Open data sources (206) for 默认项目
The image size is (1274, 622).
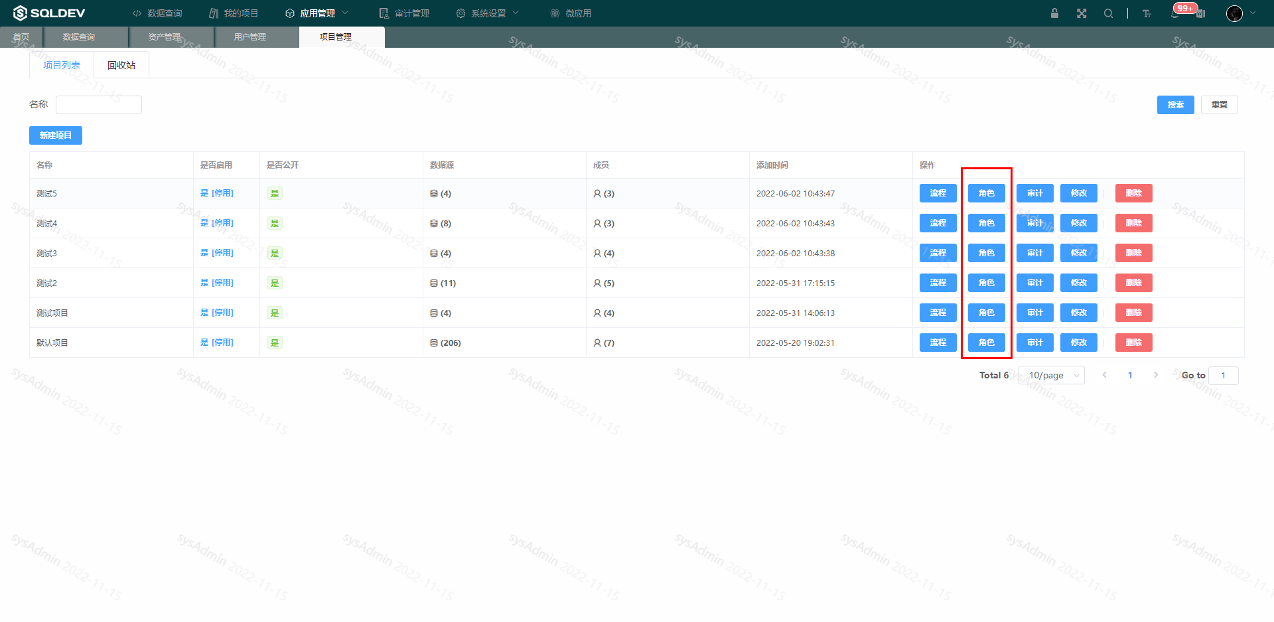click(445, 343)
